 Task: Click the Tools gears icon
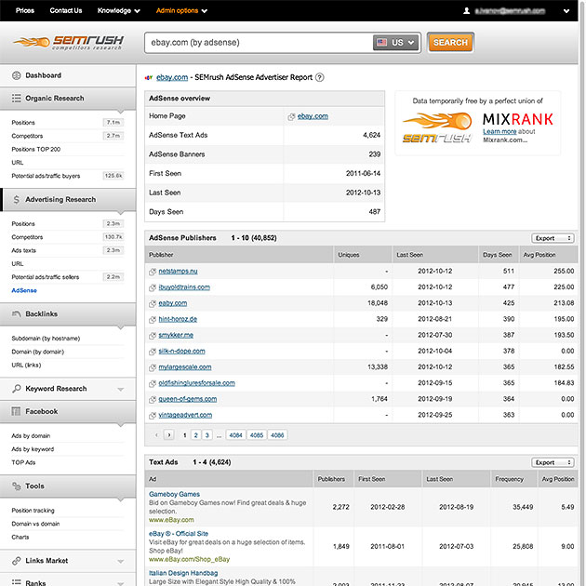click(x=17, y=486)
